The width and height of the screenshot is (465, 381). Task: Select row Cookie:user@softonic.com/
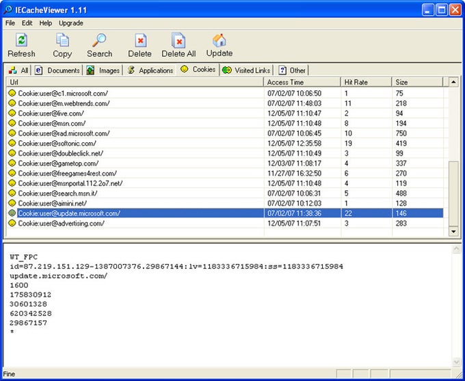point(225,143)
